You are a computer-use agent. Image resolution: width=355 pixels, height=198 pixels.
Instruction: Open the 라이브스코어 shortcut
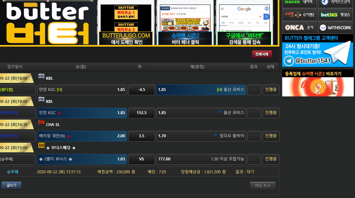coord(335,2)
